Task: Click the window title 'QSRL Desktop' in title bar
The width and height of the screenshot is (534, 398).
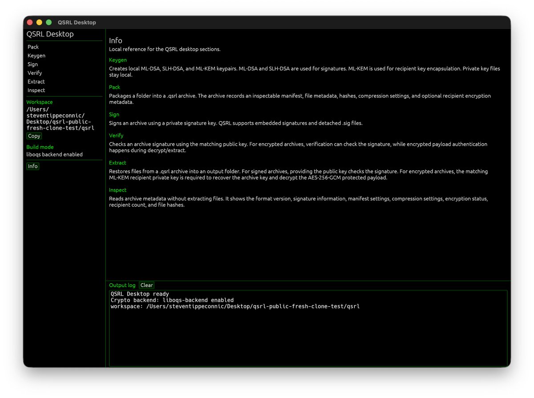Action: 77,22
